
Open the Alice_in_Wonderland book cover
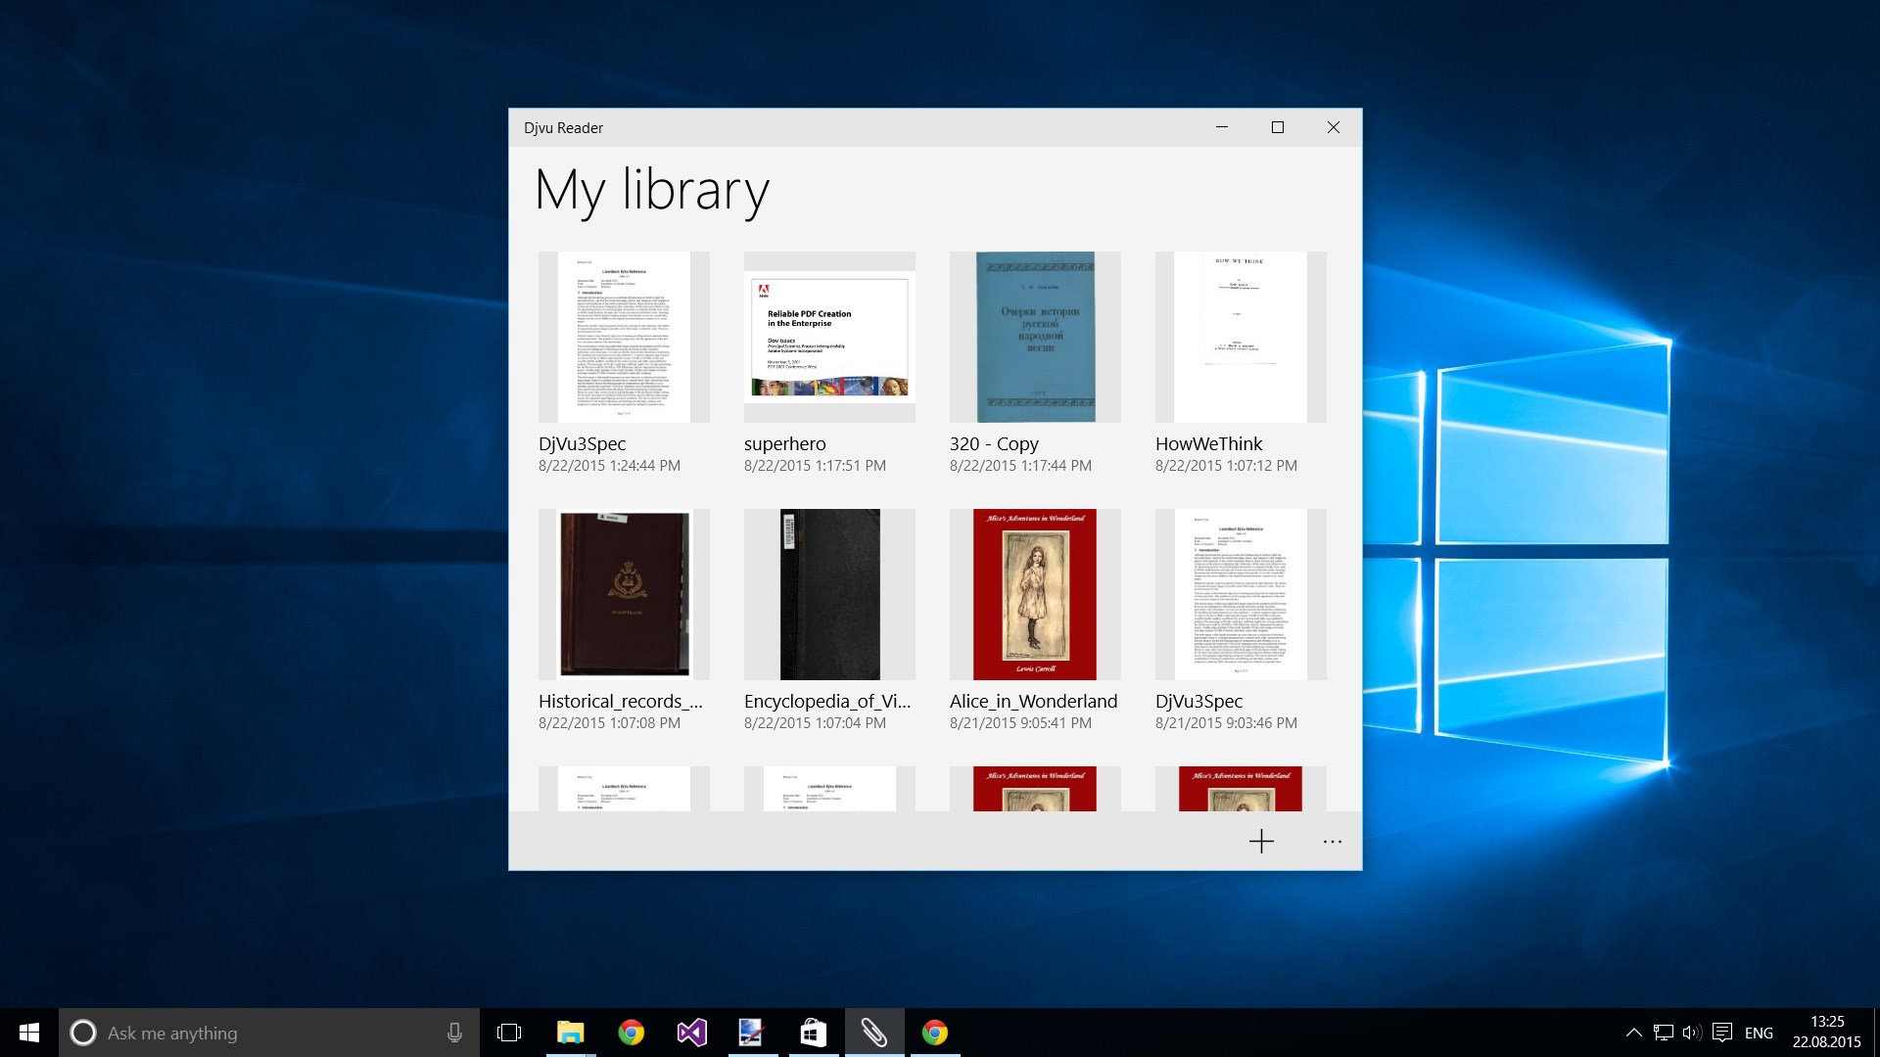(1034, 594)
